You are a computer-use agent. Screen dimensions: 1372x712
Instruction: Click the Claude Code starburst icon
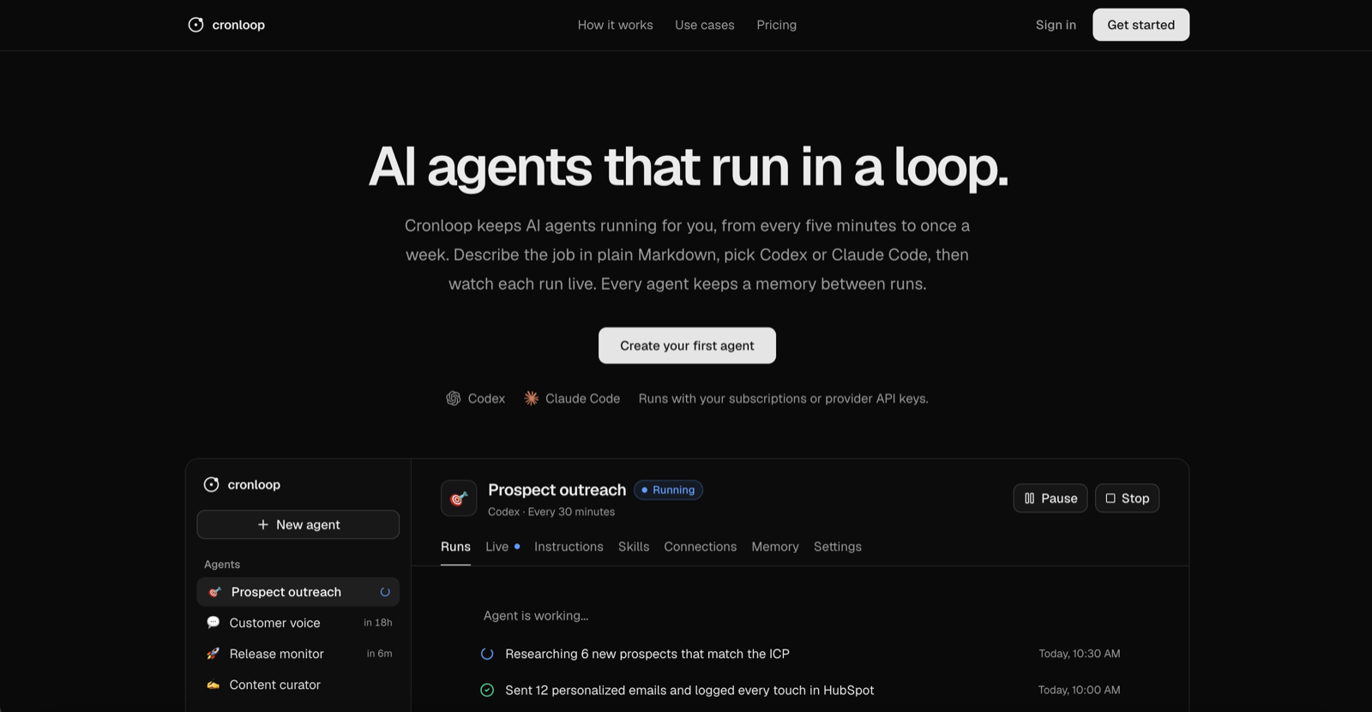coord(532,398)
